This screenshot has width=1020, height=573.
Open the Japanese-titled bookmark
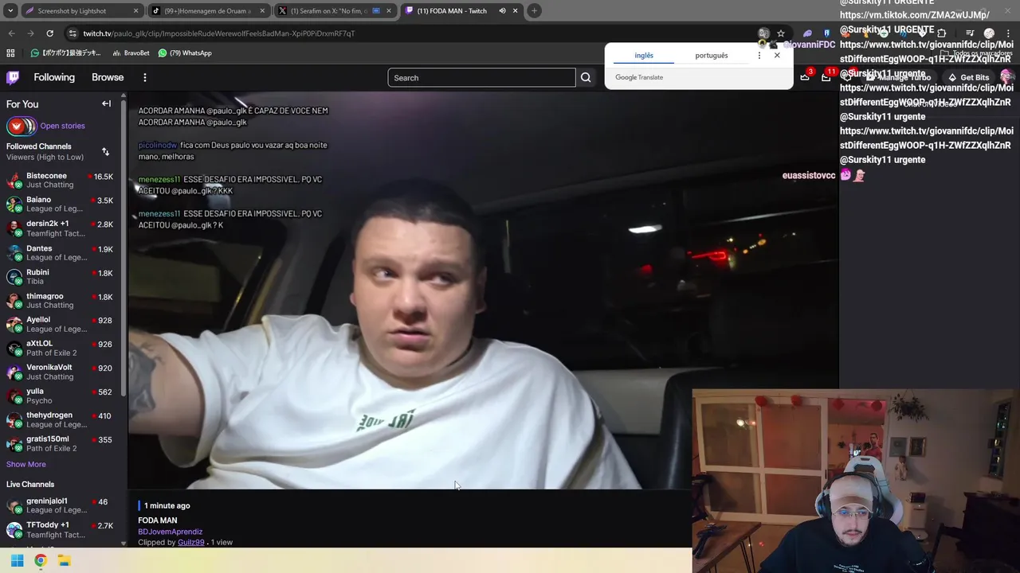[x=65, y=53]
